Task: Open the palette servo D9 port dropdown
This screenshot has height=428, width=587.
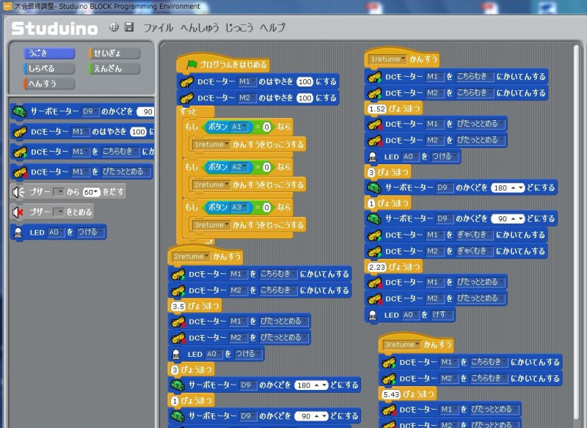Action: (90, 111)
